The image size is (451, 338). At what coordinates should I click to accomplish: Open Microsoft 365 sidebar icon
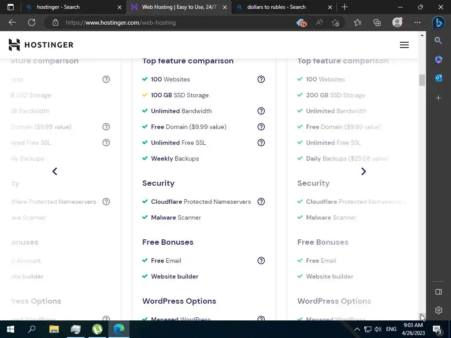438,59
